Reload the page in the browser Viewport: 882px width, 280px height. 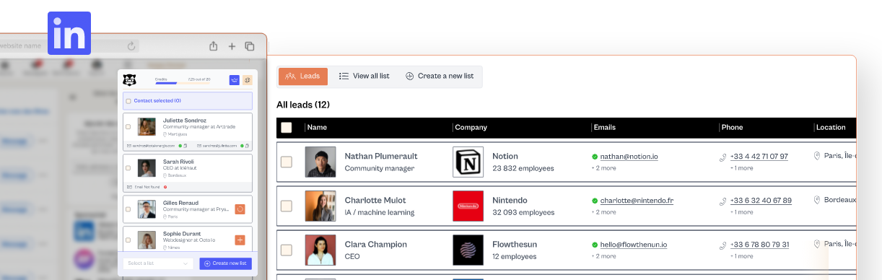(x=131, y=46)
